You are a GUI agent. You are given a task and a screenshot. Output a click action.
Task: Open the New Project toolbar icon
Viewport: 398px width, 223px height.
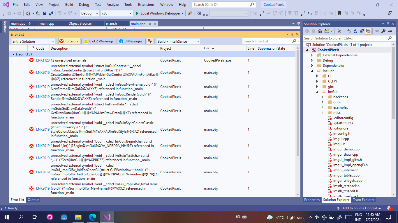[28, 13]
